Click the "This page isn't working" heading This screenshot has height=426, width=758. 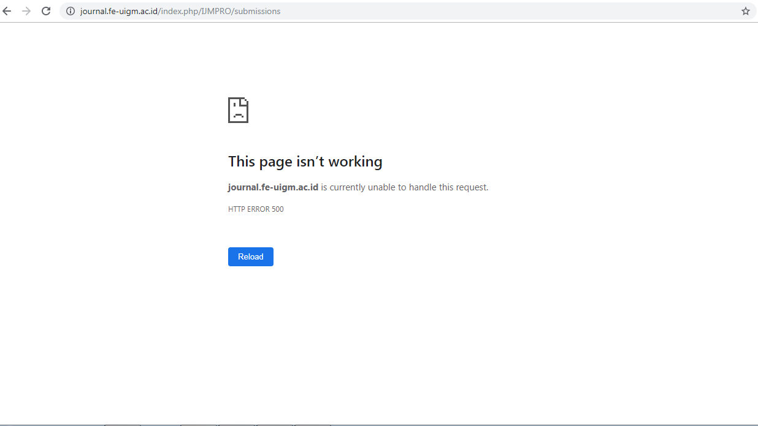tap(305, 162)
